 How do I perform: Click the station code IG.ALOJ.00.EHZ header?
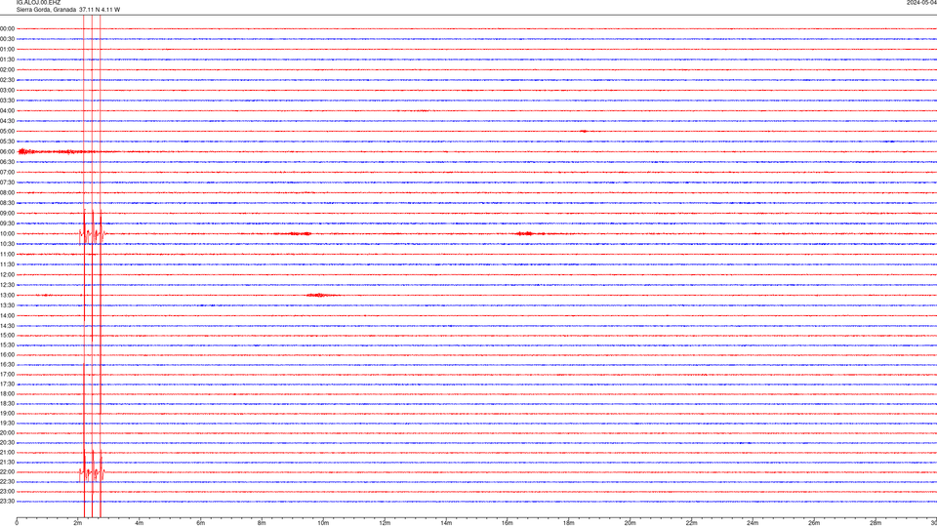pos(38,3)
